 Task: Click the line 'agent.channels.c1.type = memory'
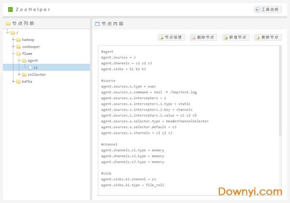132,150
